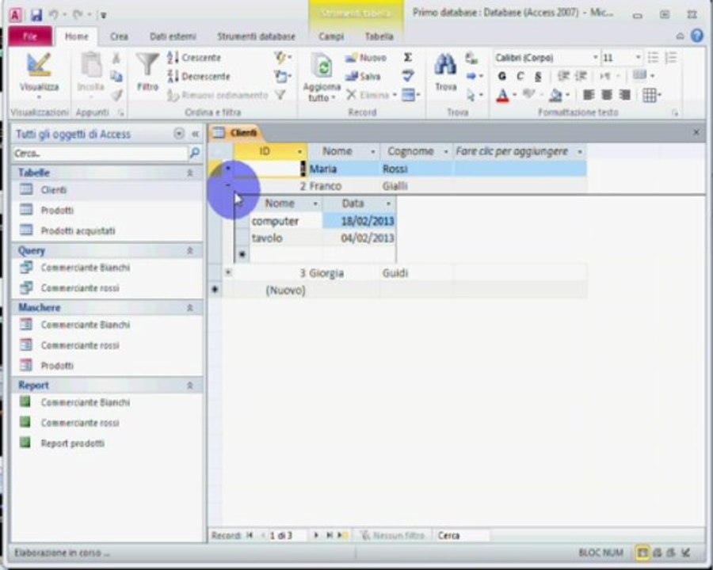Collapse the Maschere group
The width and height of the screenshot is (713, 570).
tap(190, 308)
